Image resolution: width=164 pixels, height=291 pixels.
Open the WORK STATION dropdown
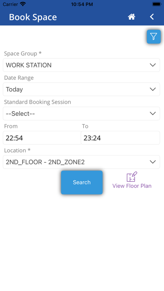(x=81, y=65)
